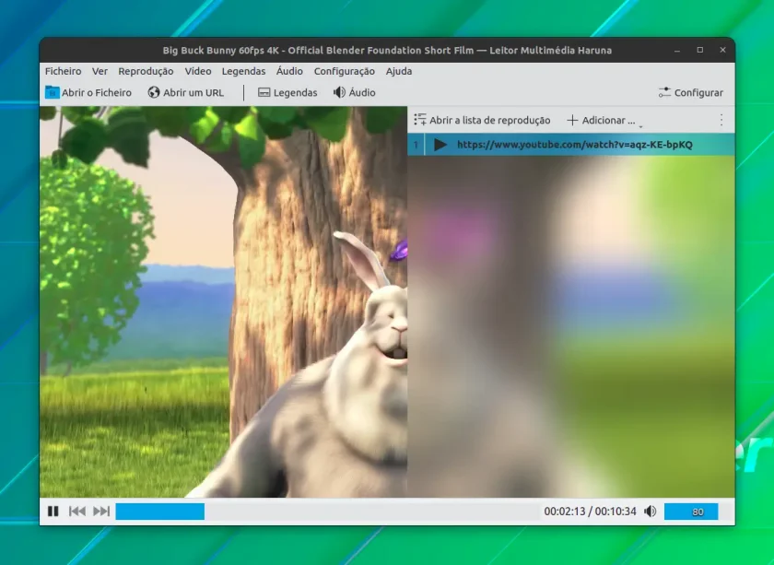774x565 pixels.
Task: Click the Configurar button
Action: click(x=691, y=92)
